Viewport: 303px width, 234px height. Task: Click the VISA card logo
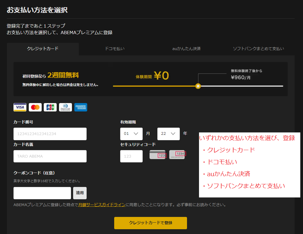(20, 107)
